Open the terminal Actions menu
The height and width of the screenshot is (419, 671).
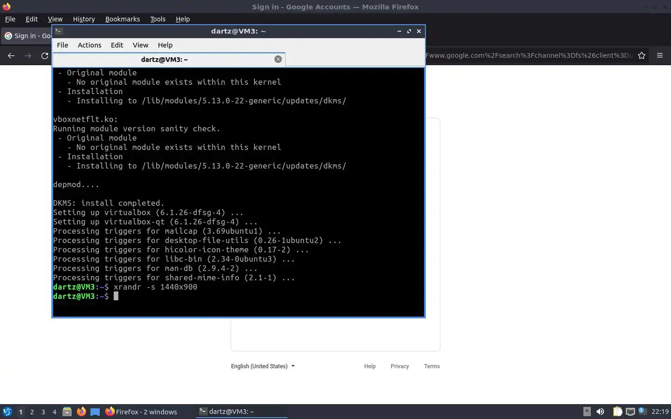[x=89, y=45]
